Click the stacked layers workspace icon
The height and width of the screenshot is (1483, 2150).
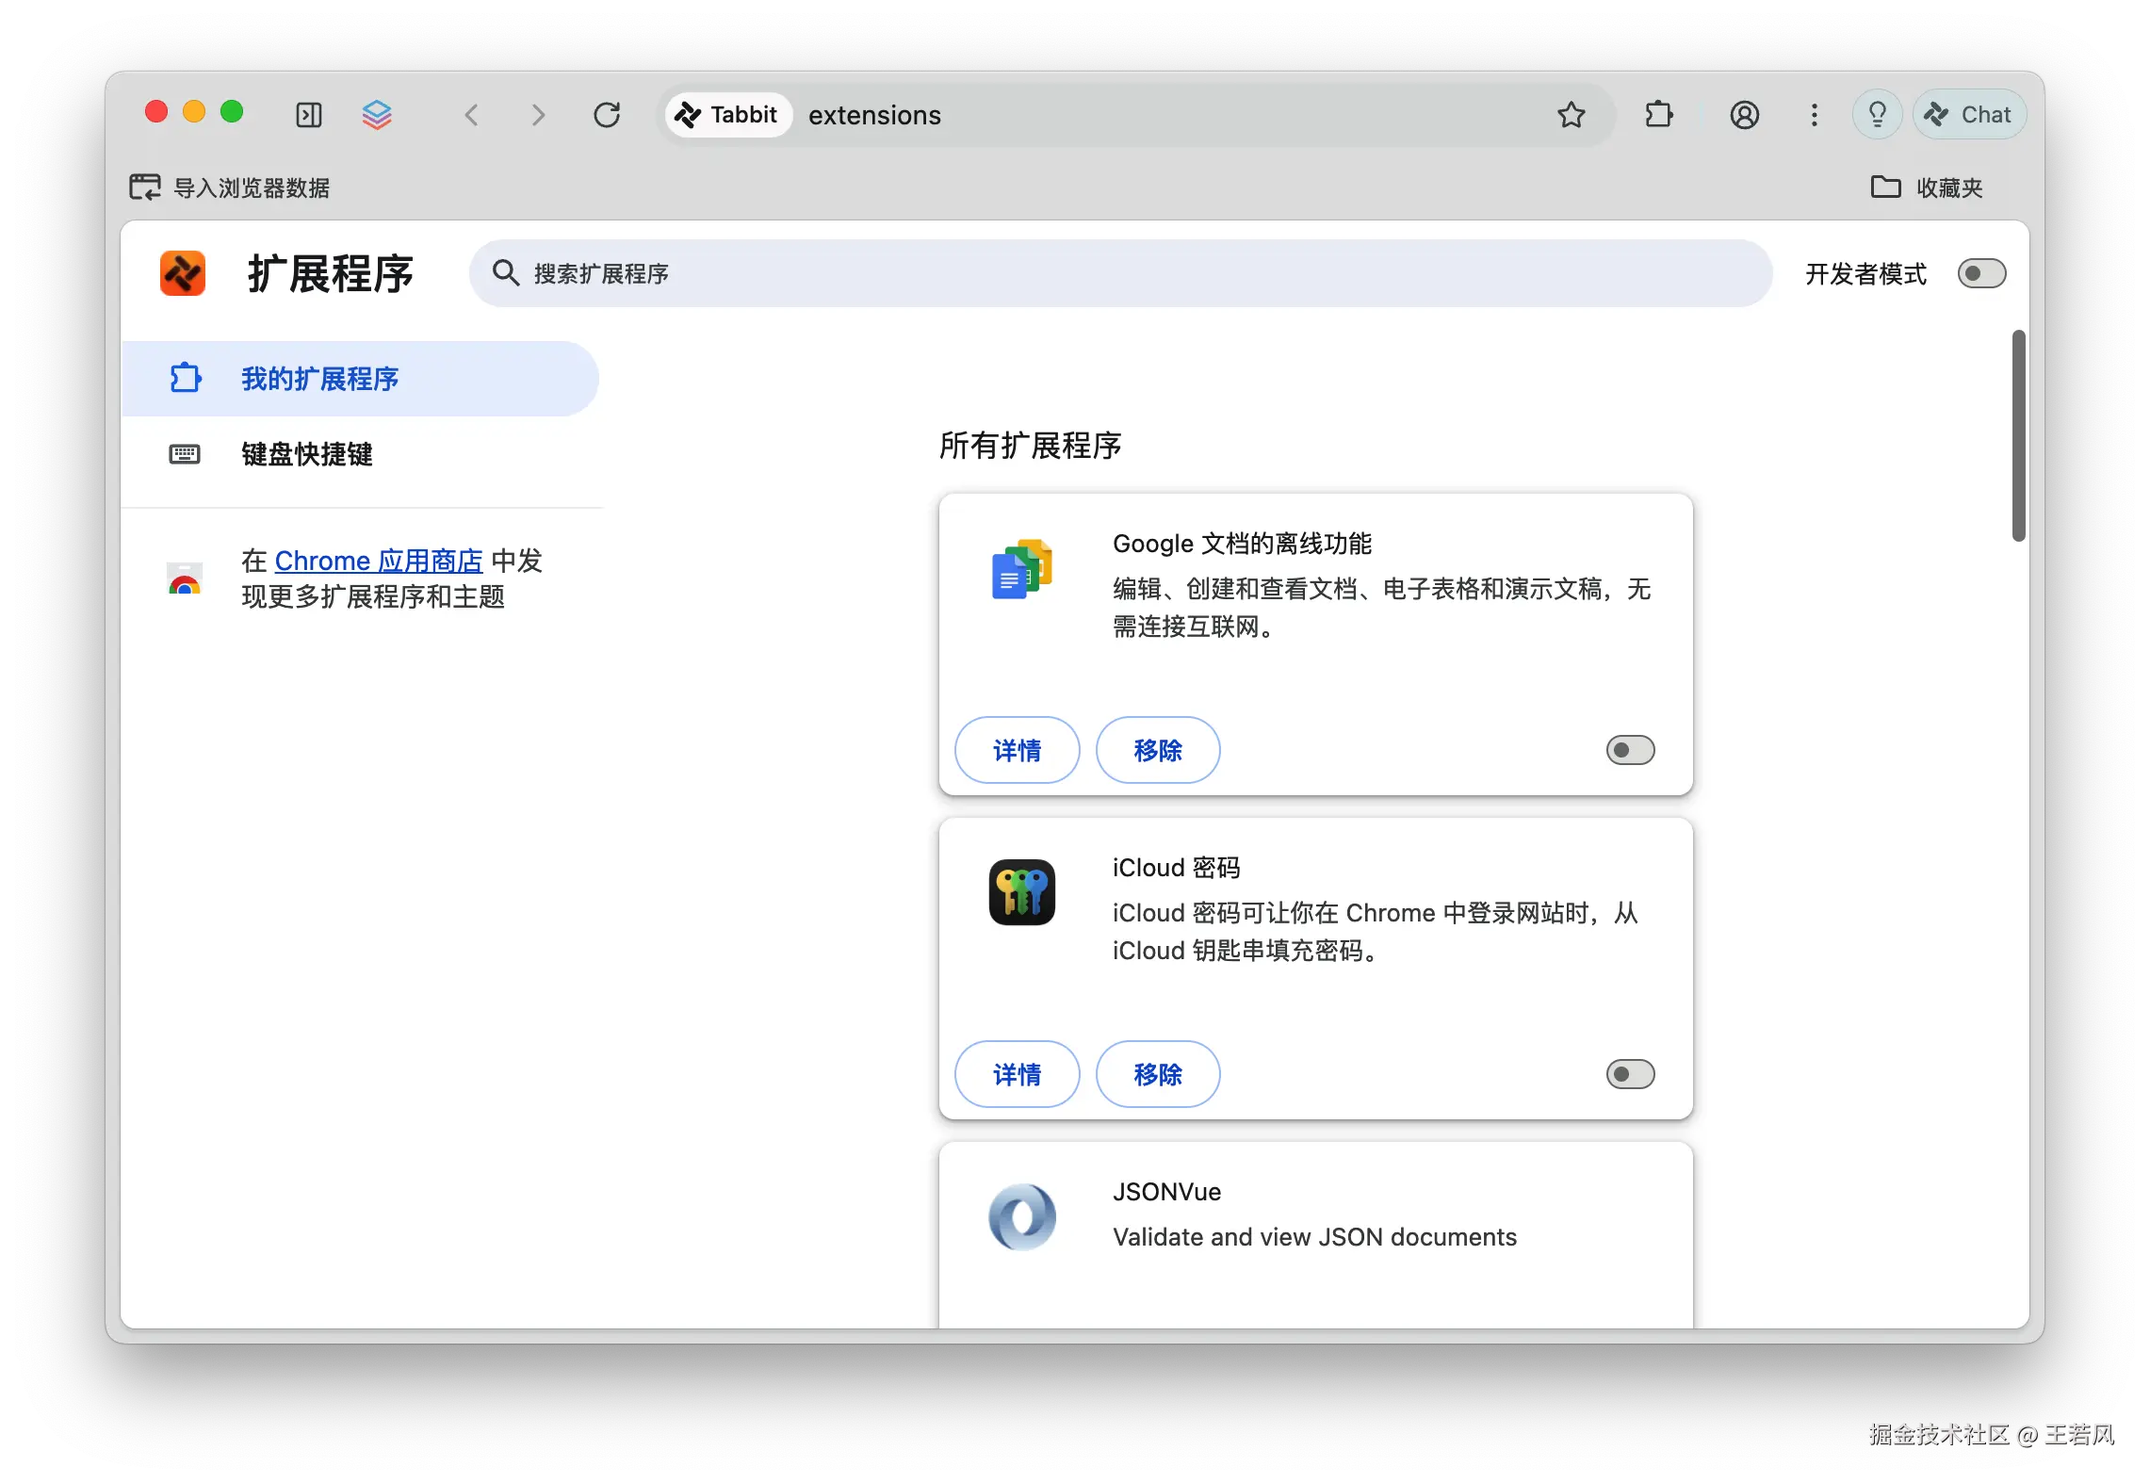(x=377, y=115)
